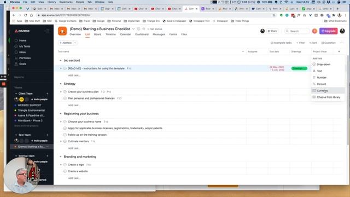Click the orange quick-add plus button
The width and height of the screenshot is (350, 197).
coord(314,31)
